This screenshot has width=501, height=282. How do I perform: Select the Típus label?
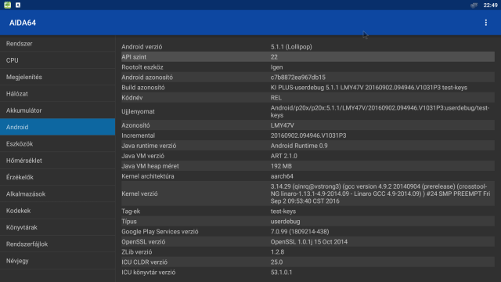pyautogui.click(x=128, y=221)
